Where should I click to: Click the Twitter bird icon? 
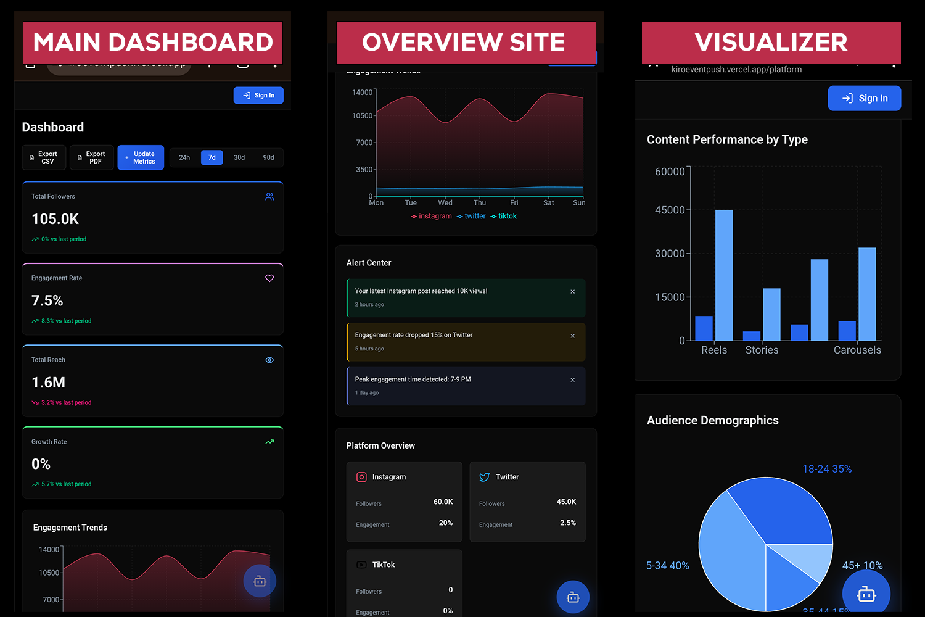click(485, 477)
